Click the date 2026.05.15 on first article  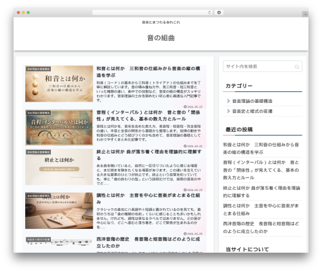click(x=193, y=107)
